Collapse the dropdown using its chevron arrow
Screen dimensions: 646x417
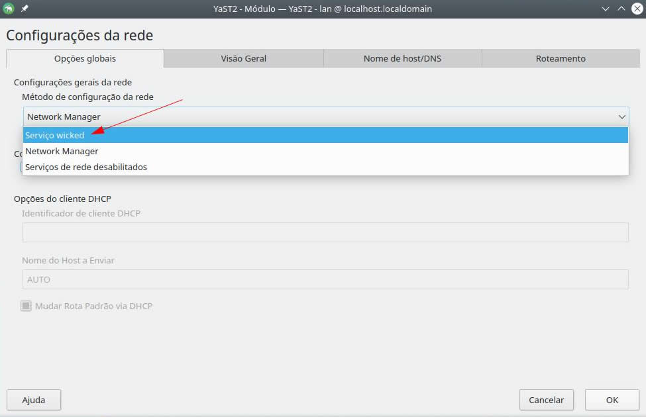[x=621, y=116]
